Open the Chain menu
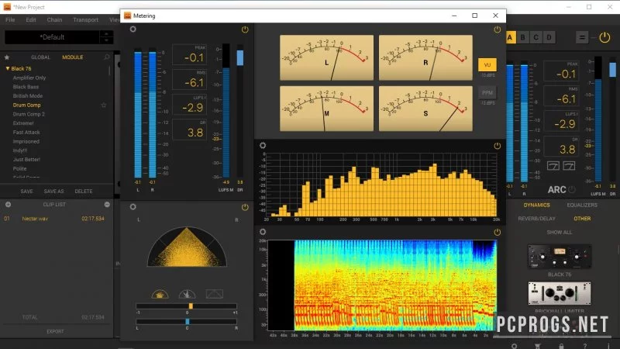620x349 pixels. coord(54,20)
